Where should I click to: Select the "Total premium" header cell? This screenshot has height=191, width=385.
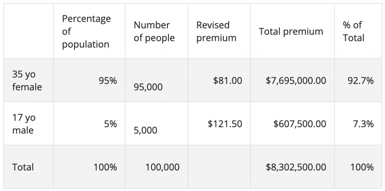[x=291, y=32]
